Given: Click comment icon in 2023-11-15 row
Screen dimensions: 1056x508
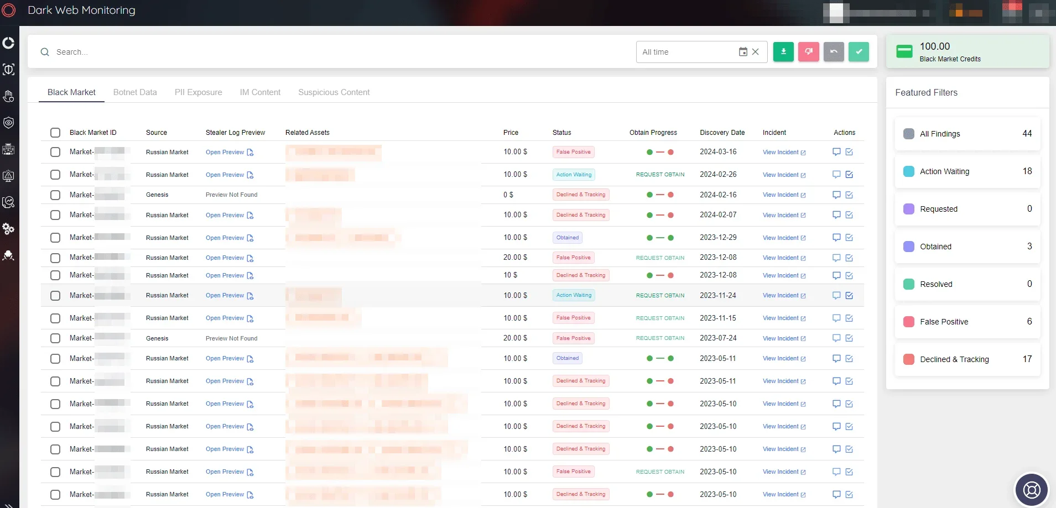Looking at the screenshot, I should 836,318.
